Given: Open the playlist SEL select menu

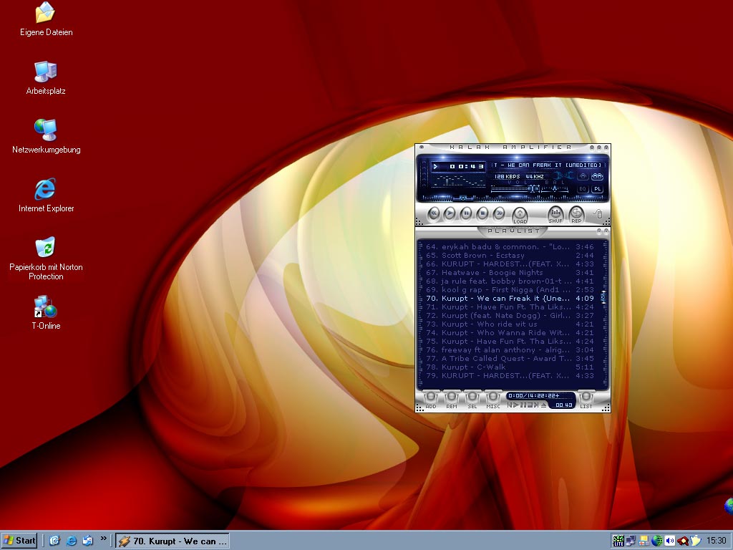Looking at the screenshot, I should coord(472,398).
